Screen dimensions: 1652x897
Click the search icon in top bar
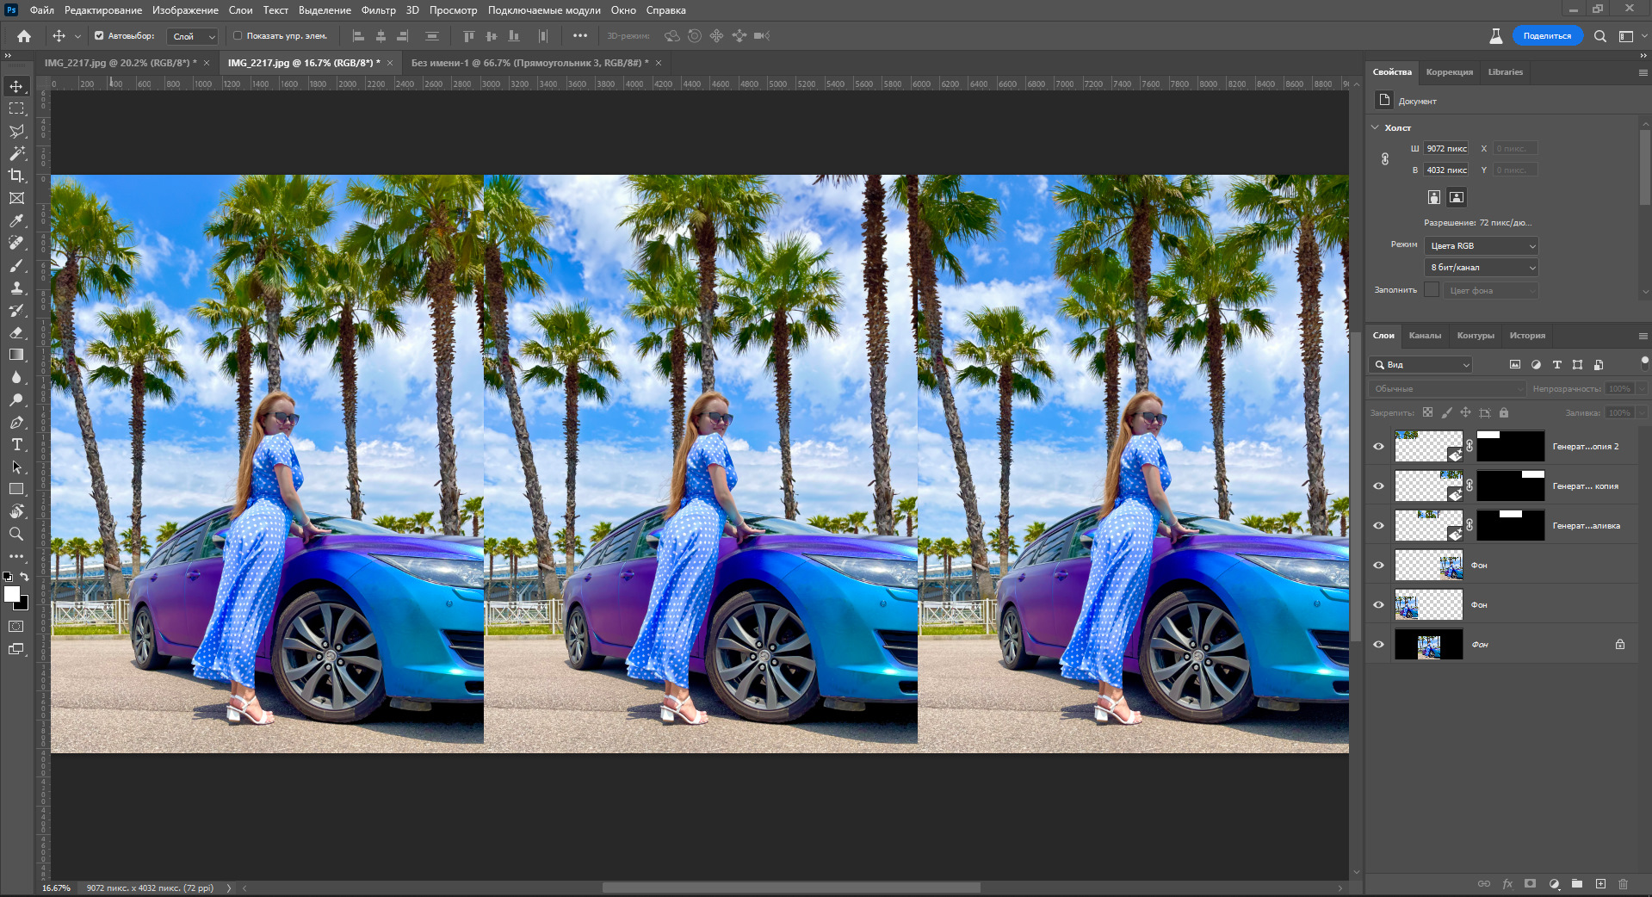point(1599,36)
